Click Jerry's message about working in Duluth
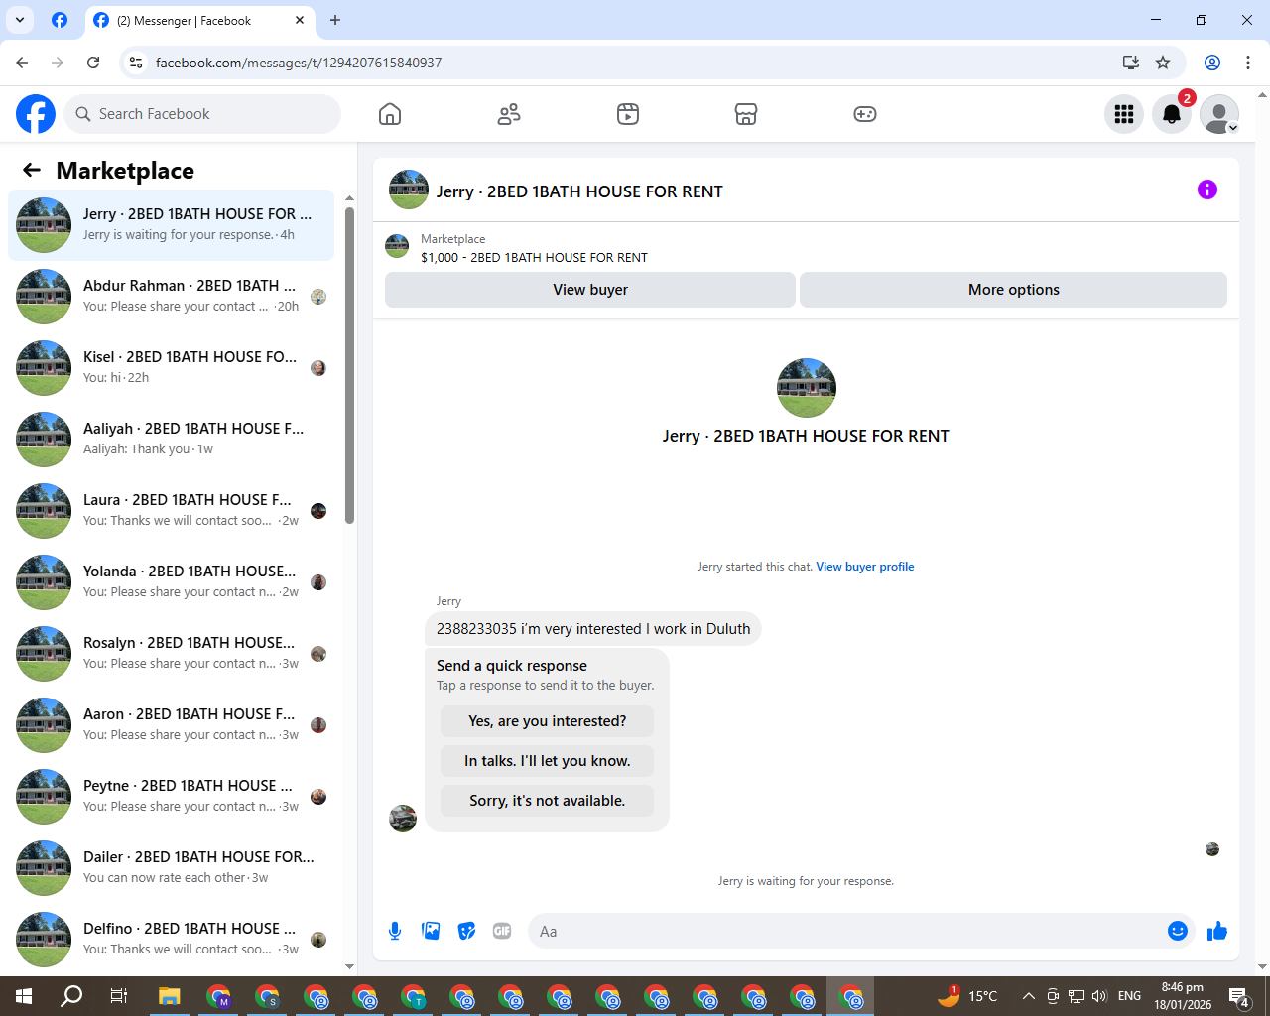Screen dimensions: 1270x1016 [x=593, y=629]
